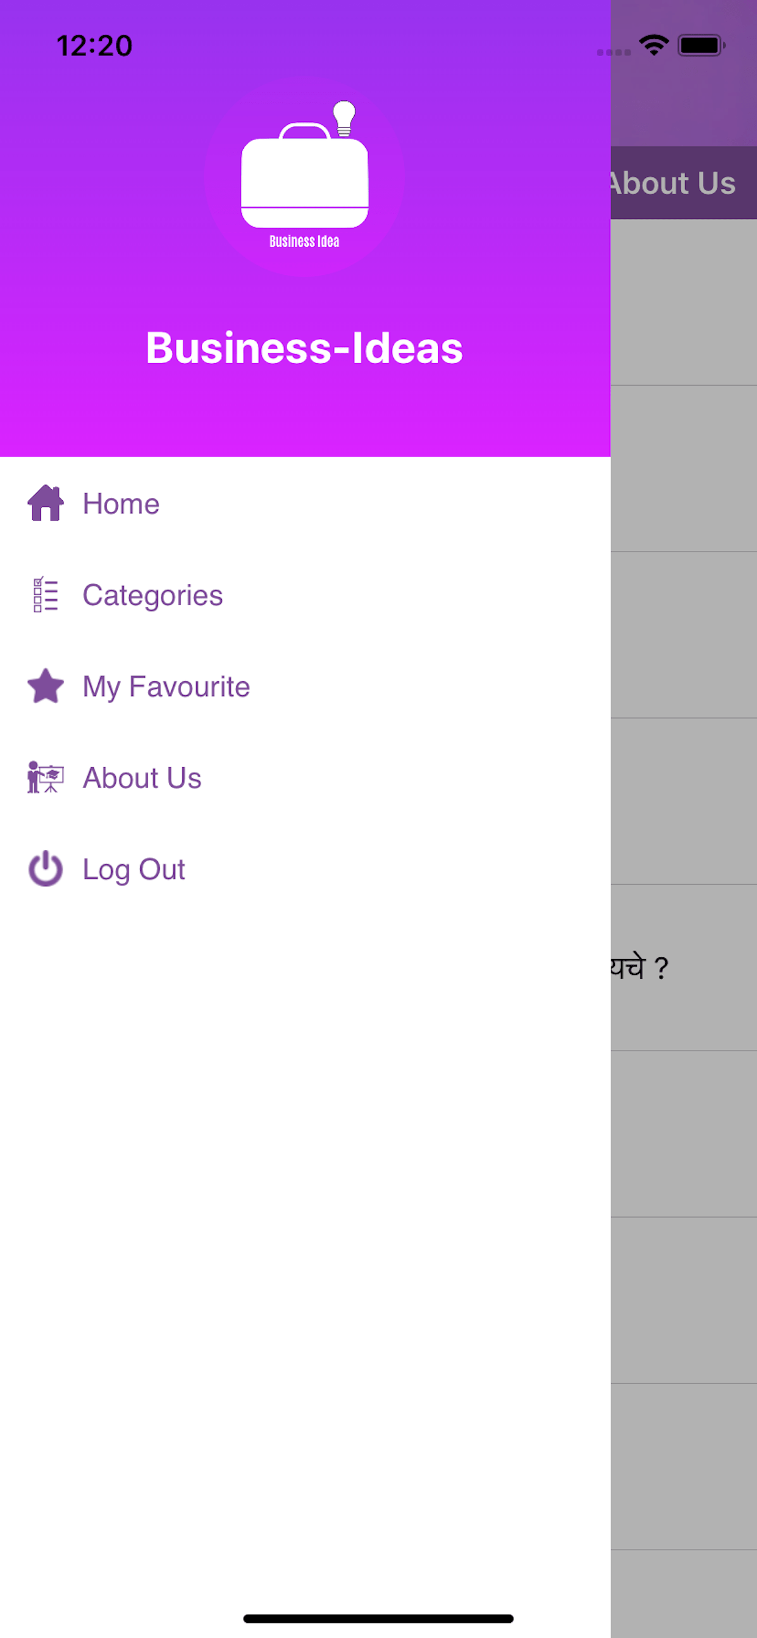This screenshot has width=757, height=1638.
Task: Tap the My Favourite star icon
Action: 46,686
